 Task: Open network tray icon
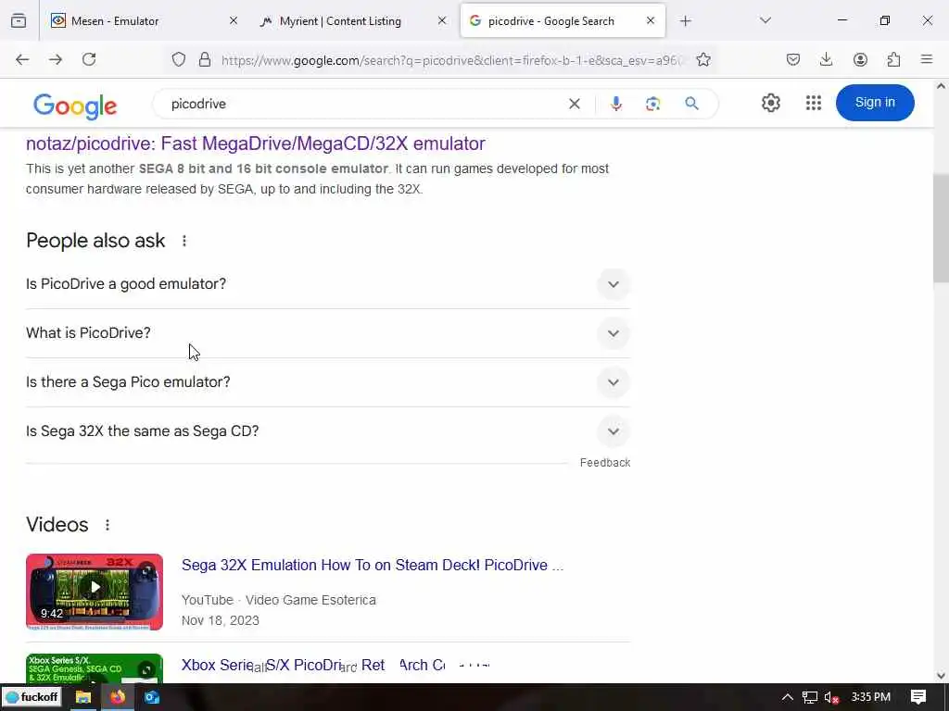810,698
